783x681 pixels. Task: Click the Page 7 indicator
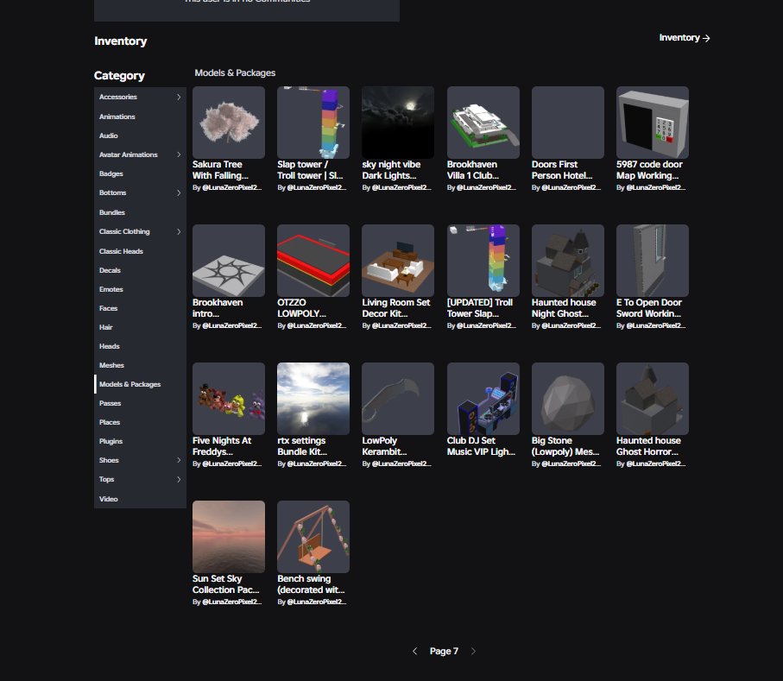click(444, 651)
